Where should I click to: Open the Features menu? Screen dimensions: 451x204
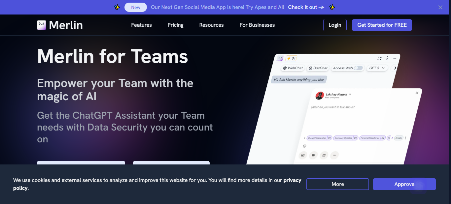pyautogui.click(x=141, y=25)
